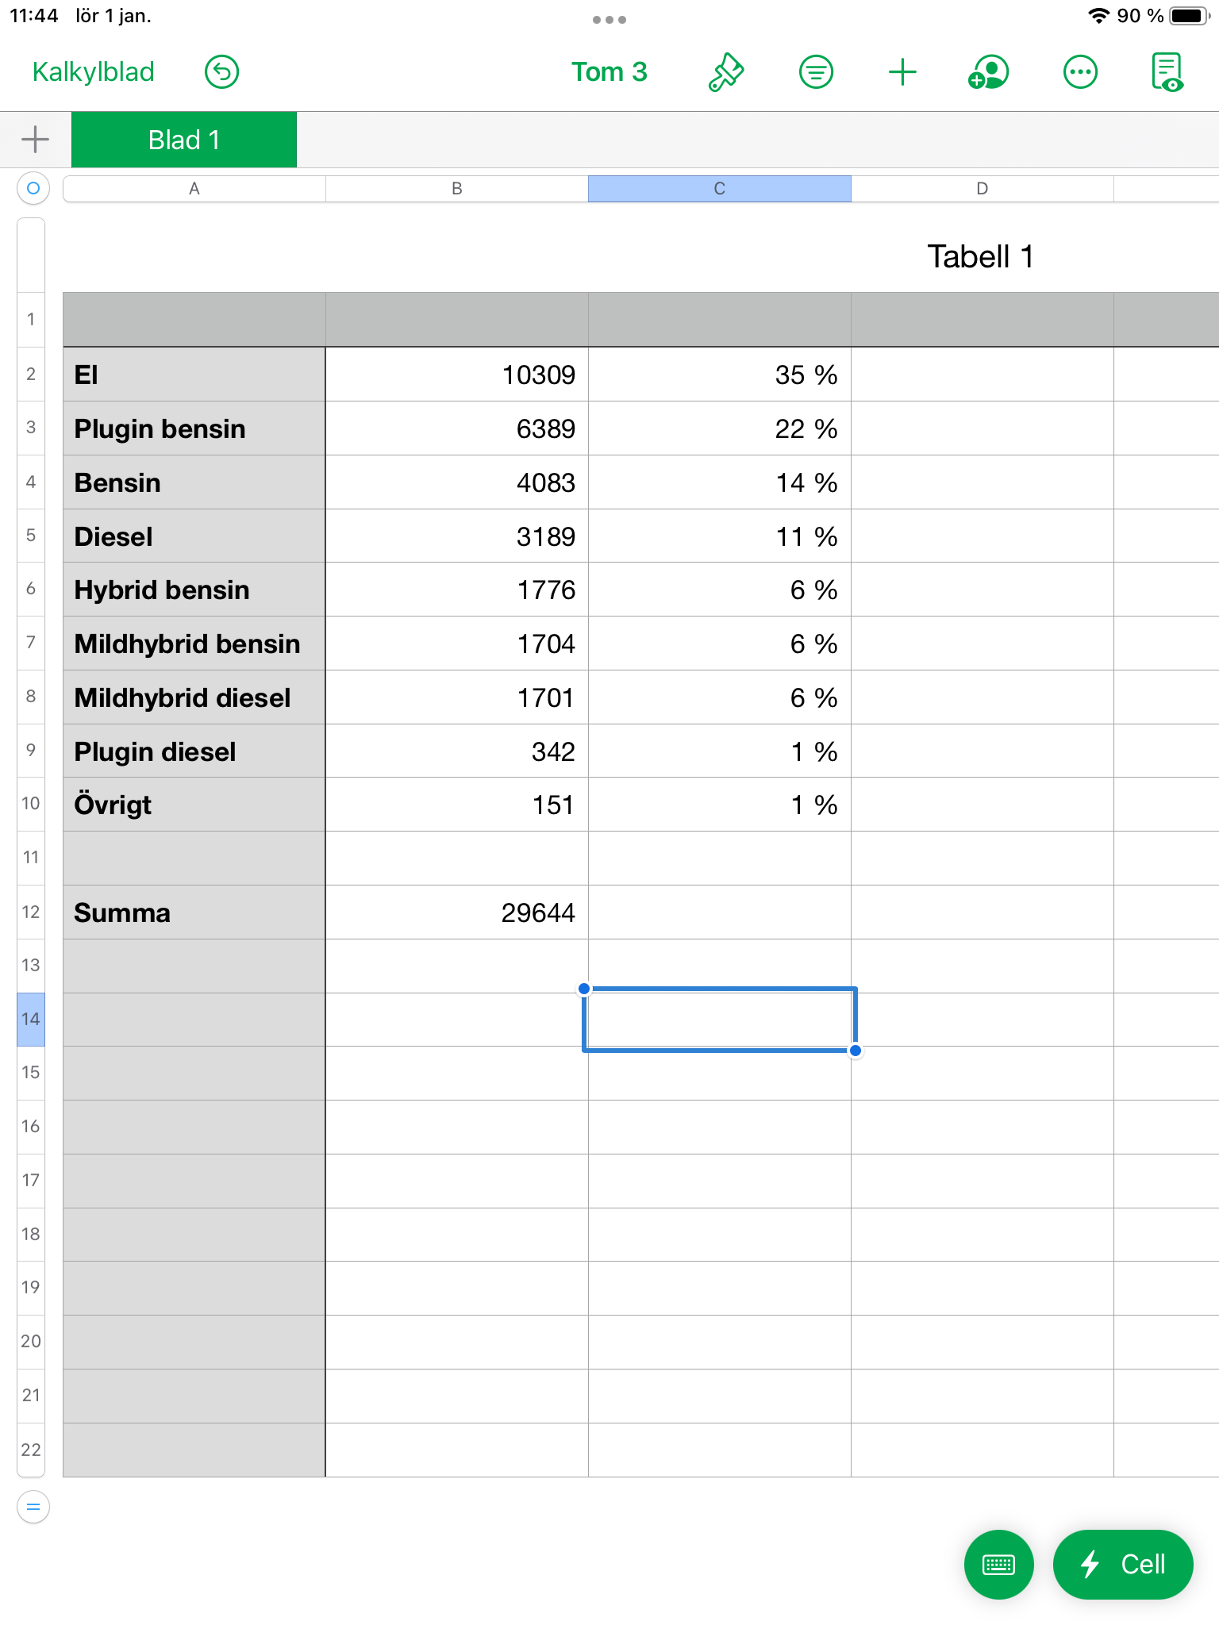This screenshot has width=1219, height=1625.
Task: Select the Tabell 1 table title
Action: click(980, 257)
